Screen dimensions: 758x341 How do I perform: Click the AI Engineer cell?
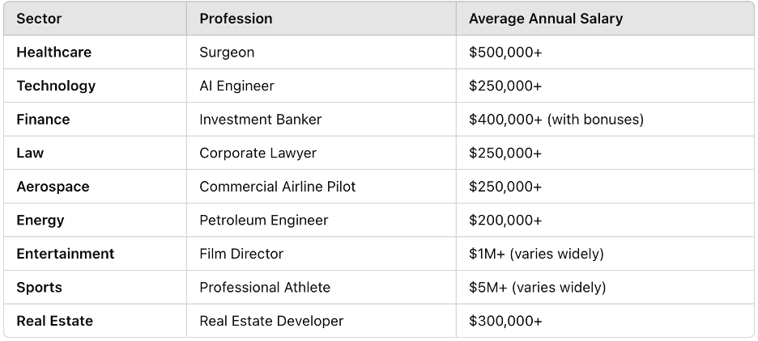(x=236, y=86)
